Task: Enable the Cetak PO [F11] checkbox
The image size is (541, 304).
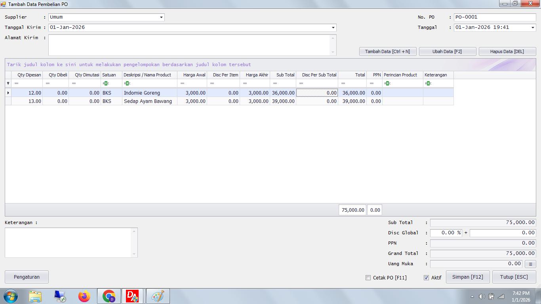Action: coord(368,277)
